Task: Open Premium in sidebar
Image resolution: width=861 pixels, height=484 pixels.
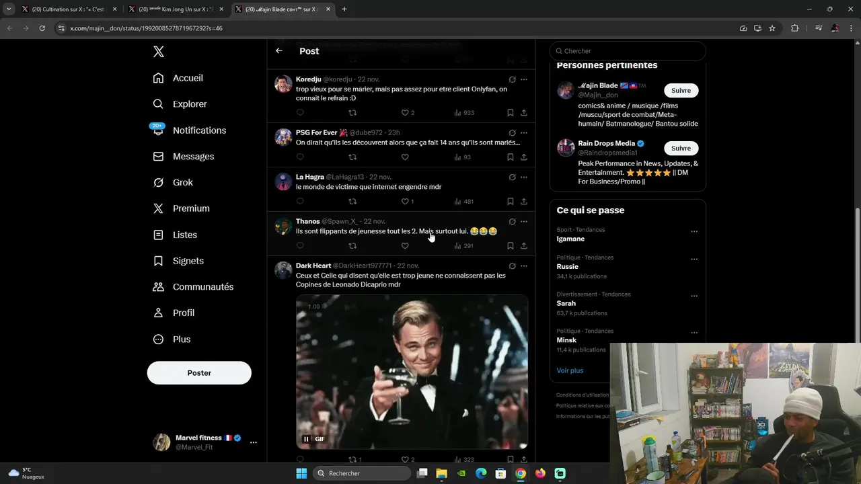Action: point(182,208)
